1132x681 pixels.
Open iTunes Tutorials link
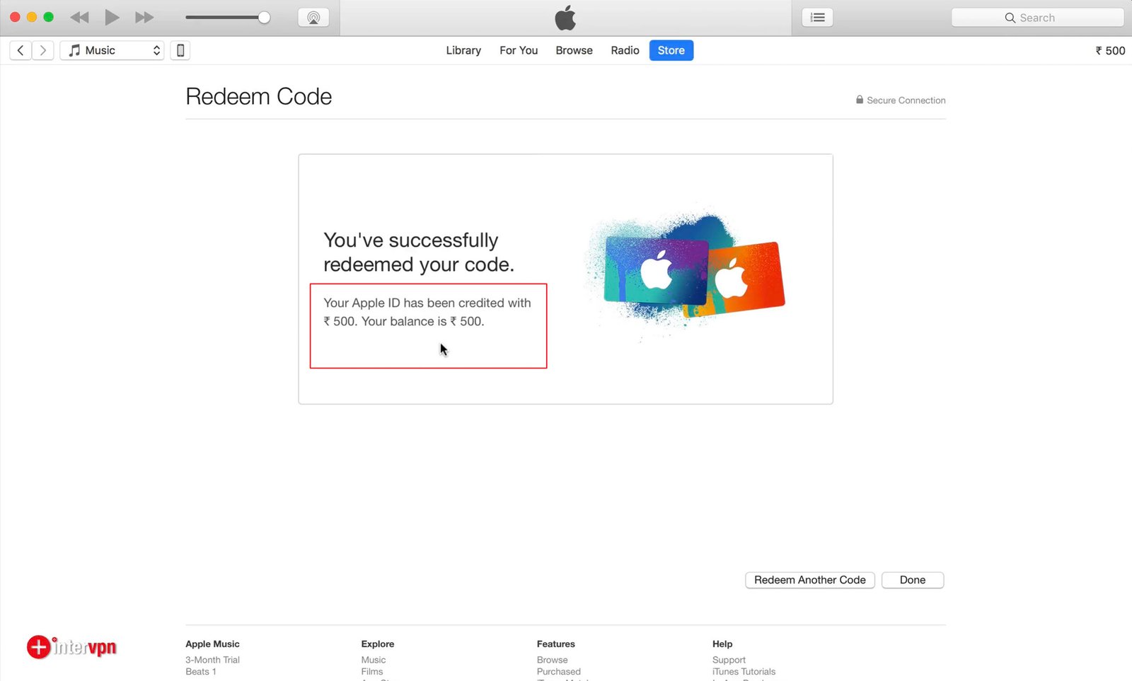tap(744, 672)
